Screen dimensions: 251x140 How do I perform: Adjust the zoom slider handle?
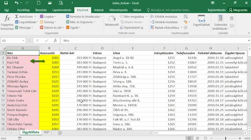(x=225, y=138)
